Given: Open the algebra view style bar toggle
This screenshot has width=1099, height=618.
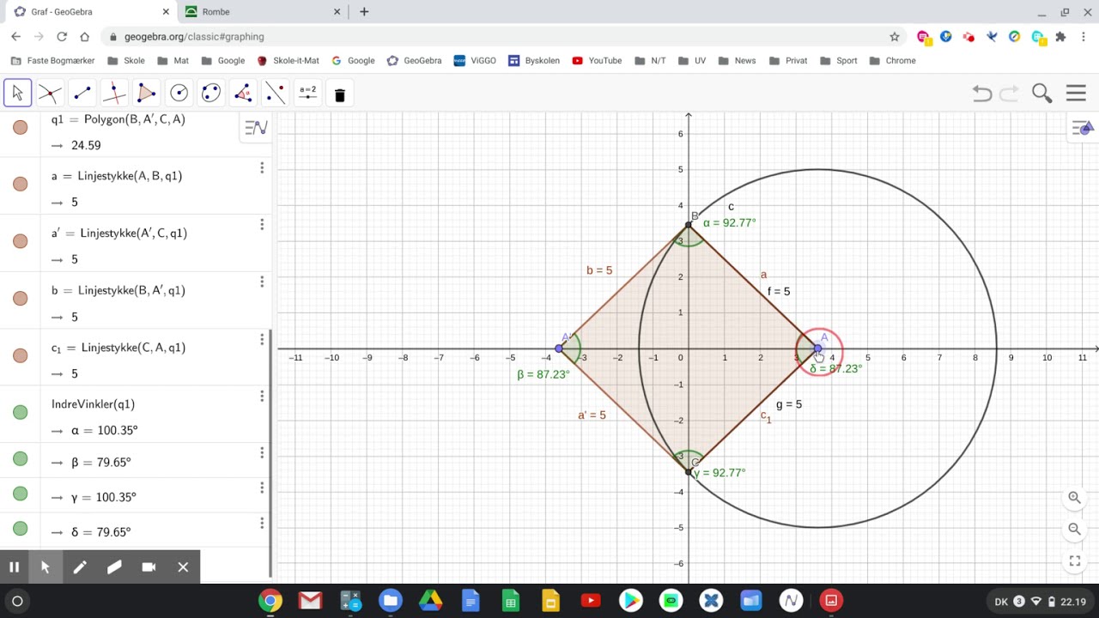Looking at the screenshot, I should pos(256,128).
